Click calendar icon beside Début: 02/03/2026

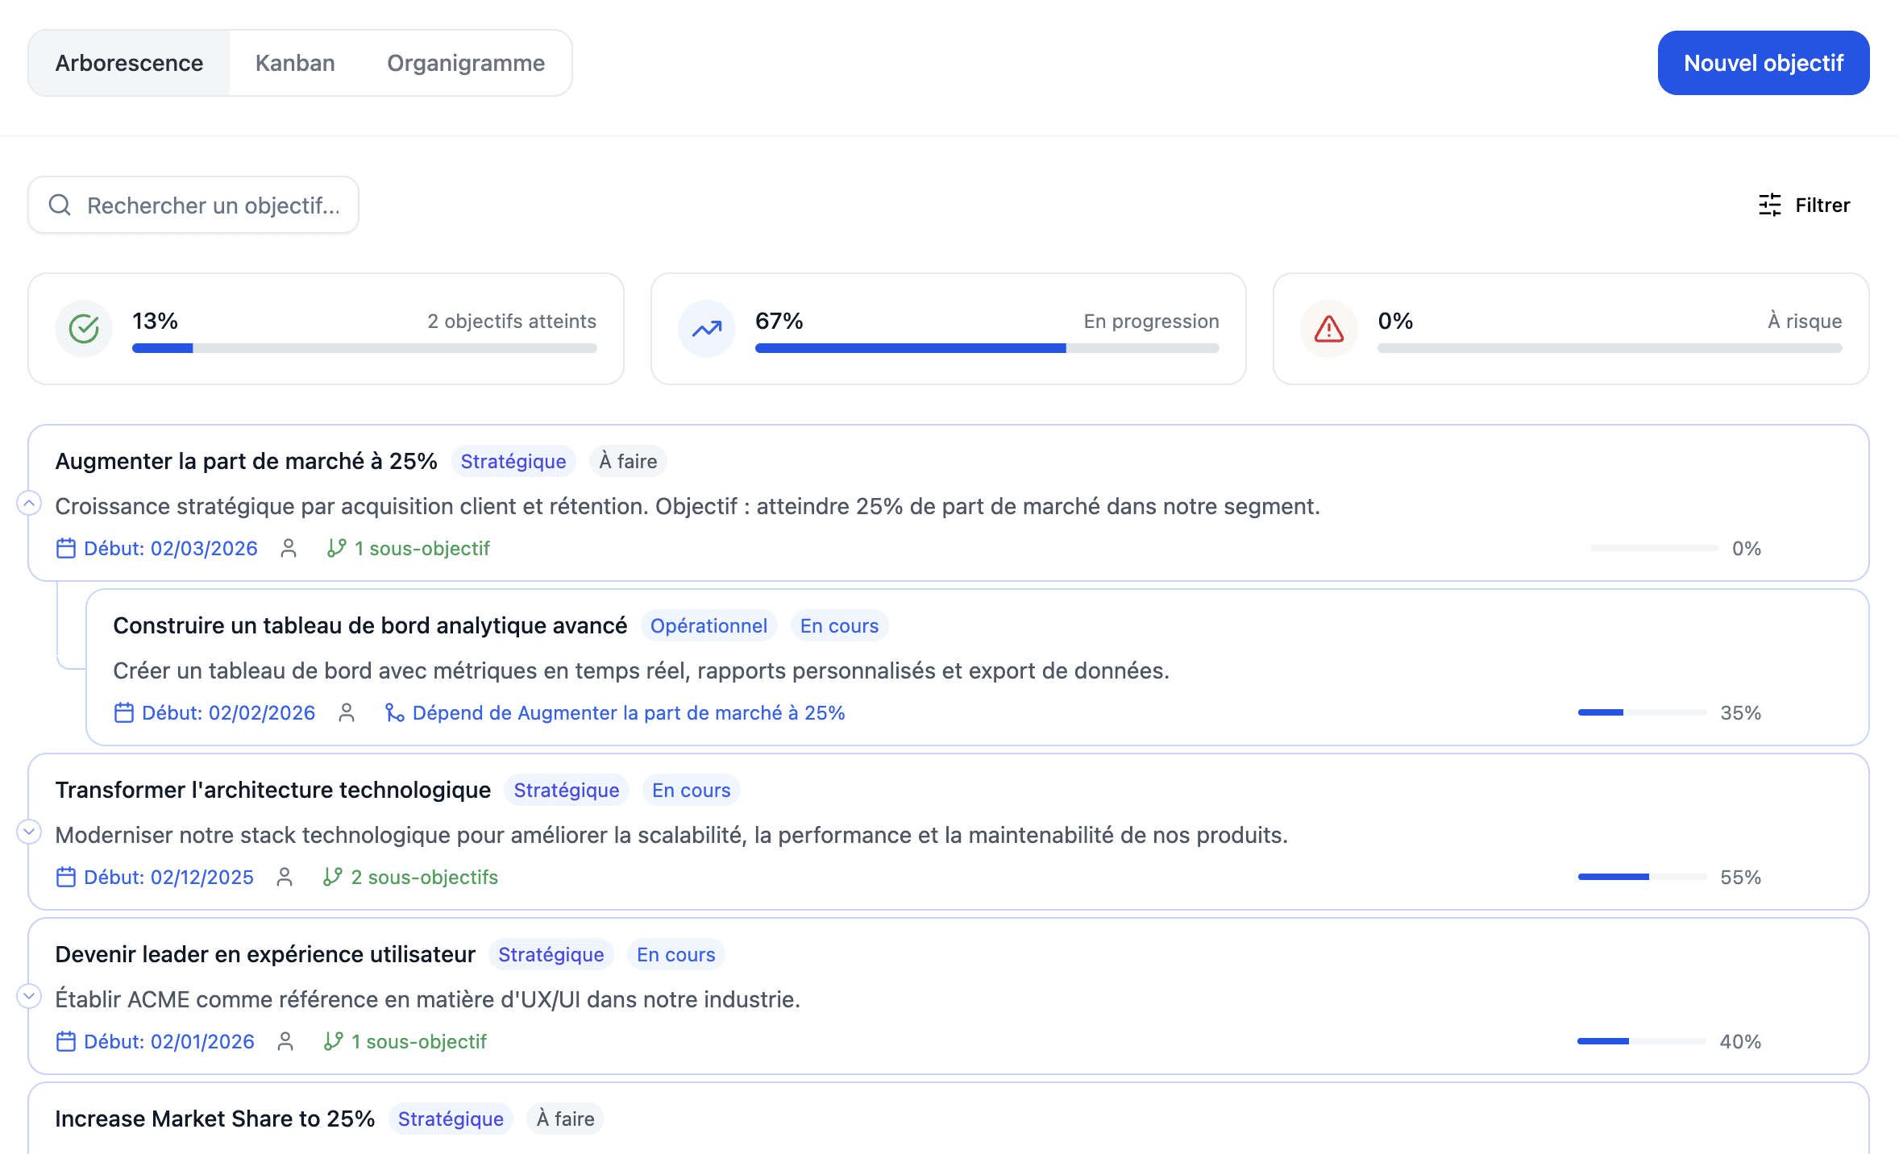click(66, 548)
